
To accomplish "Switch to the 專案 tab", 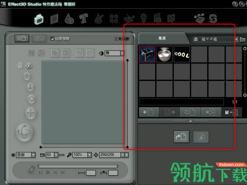I will pos(162,38).
